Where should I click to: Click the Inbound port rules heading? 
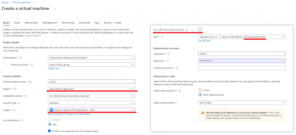[x=164, y=76]
